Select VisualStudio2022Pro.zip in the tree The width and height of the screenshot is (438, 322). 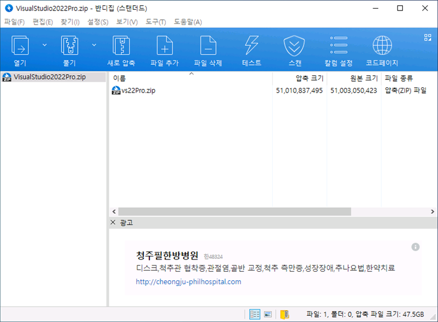[x=53, y=77]
